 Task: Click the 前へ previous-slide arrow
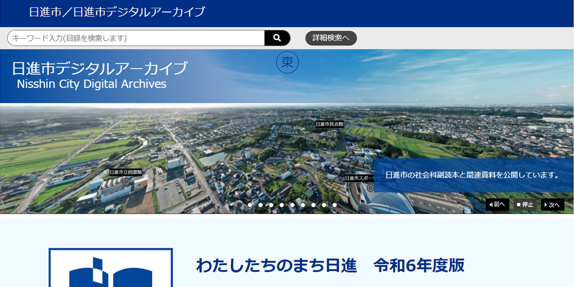click(x=497, y=204)
